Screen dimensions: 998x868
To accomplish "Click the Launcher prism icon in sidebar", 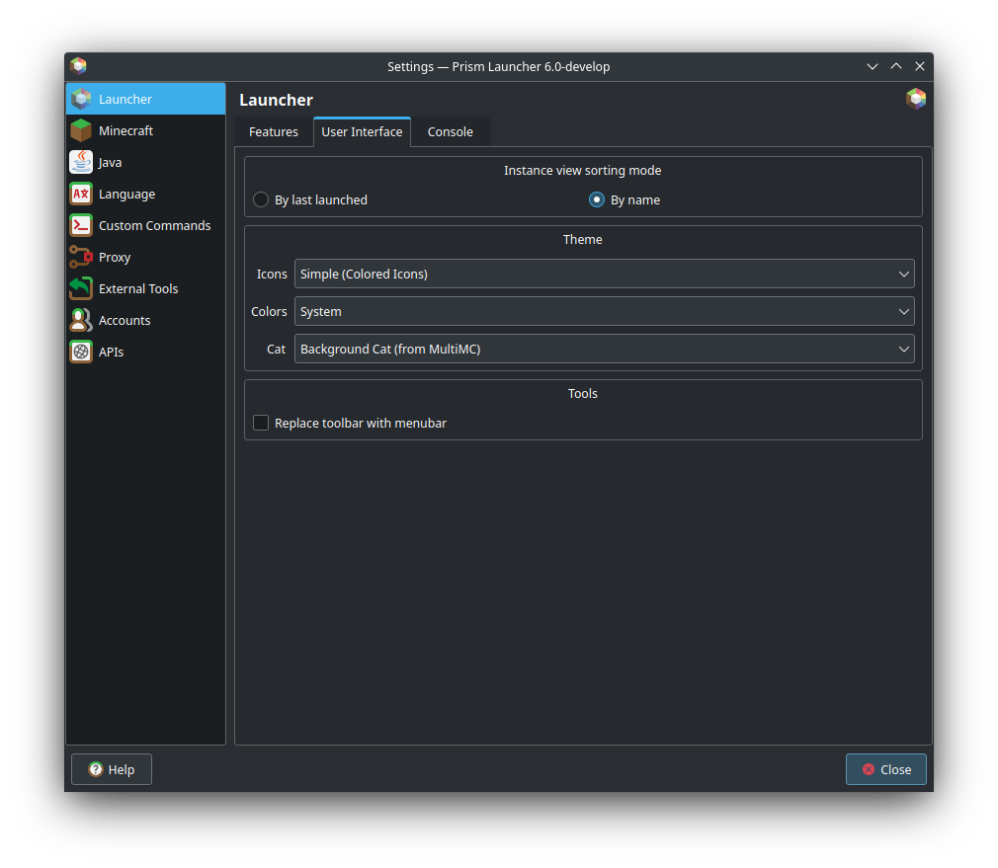I will click(81, 99).
